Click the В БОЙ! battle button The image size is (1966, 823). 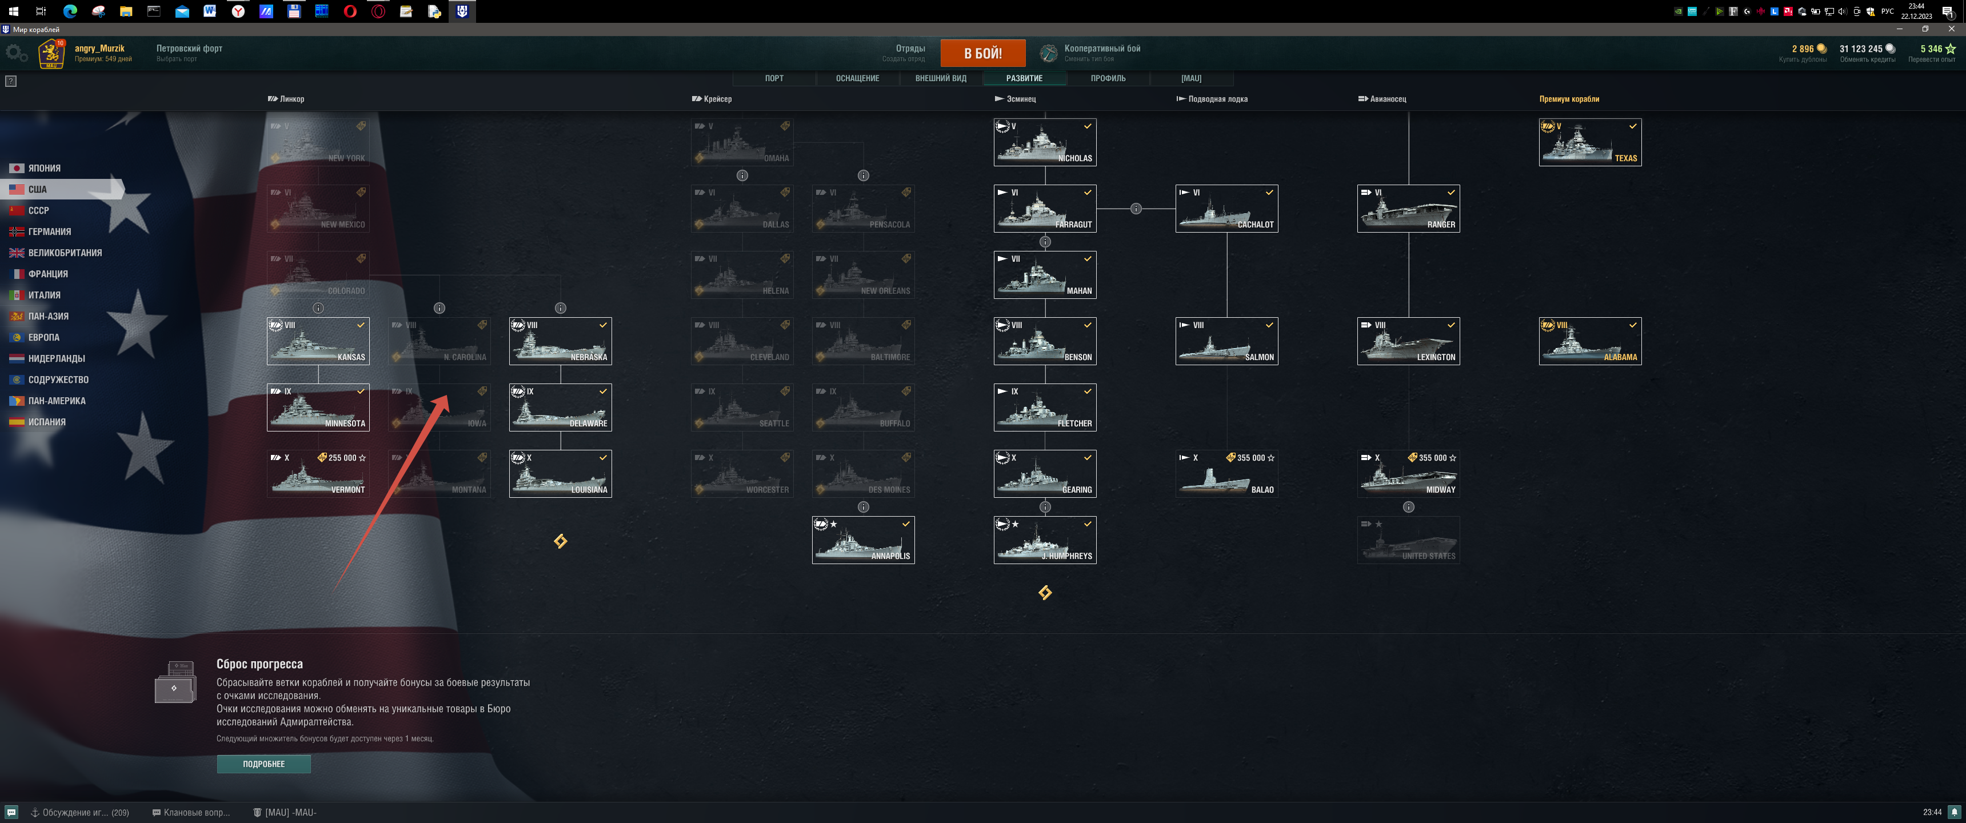tap(982, 54)
